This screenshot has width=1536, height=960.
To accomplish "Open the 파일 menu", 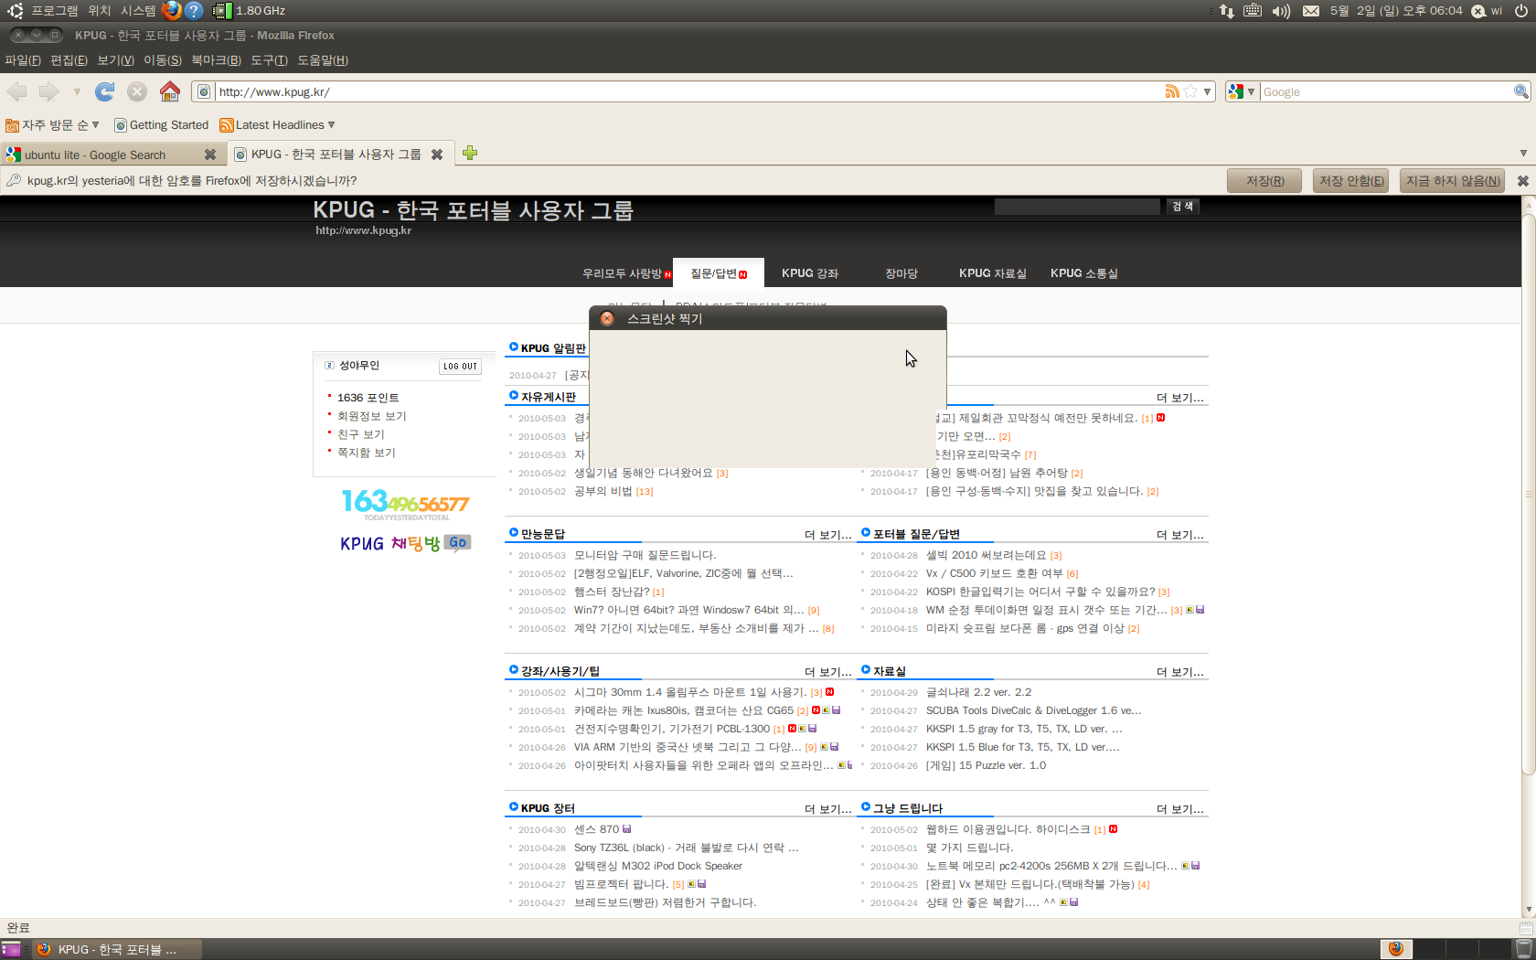I will (x=23, y=60).
